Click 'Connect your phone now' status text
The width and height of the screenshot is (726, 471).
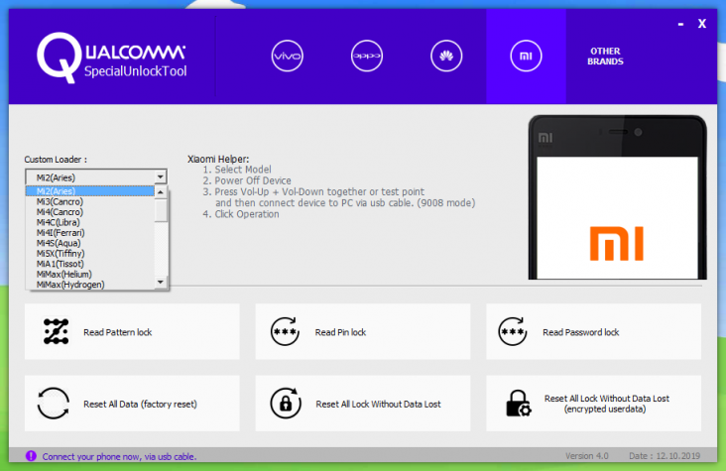119,457
